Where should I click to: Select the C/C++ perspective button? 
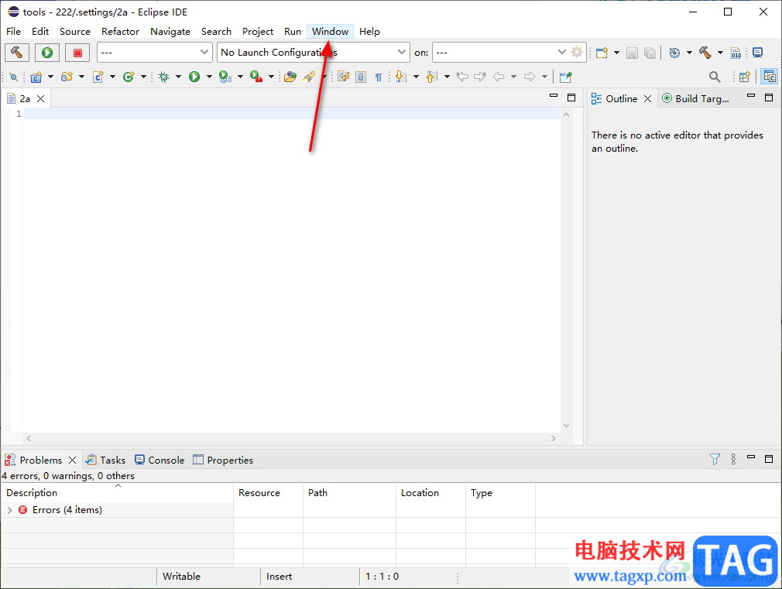tap(770, 77)
